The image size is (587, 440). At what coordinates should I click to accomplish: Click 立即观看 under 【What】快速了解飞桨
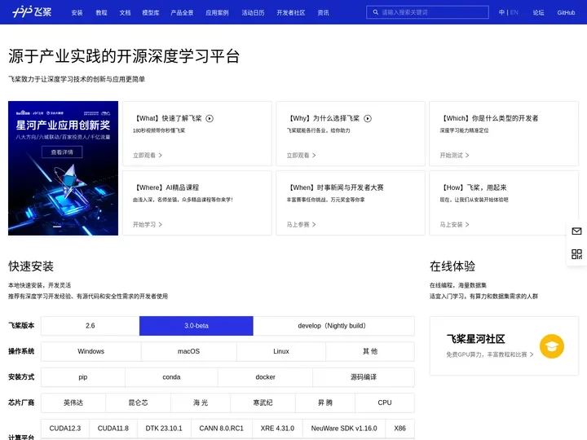click(x=148, y=156)
